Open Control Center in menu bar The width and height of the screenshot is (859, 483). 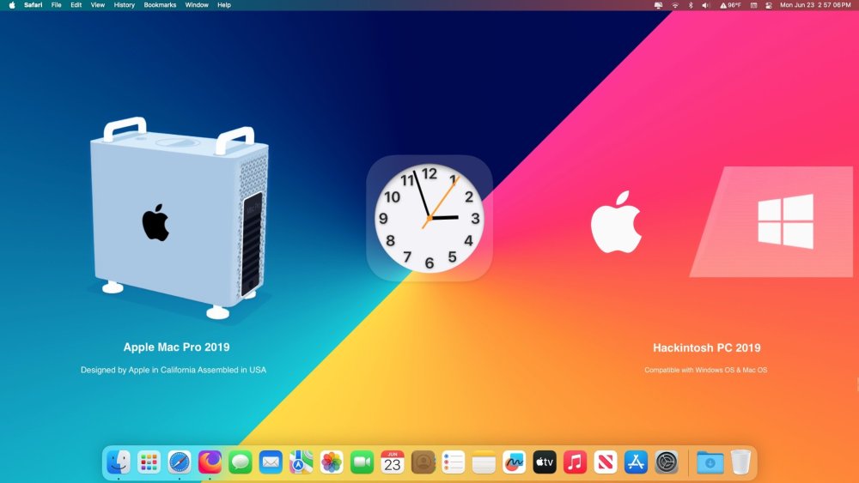(x=769, y=5)
